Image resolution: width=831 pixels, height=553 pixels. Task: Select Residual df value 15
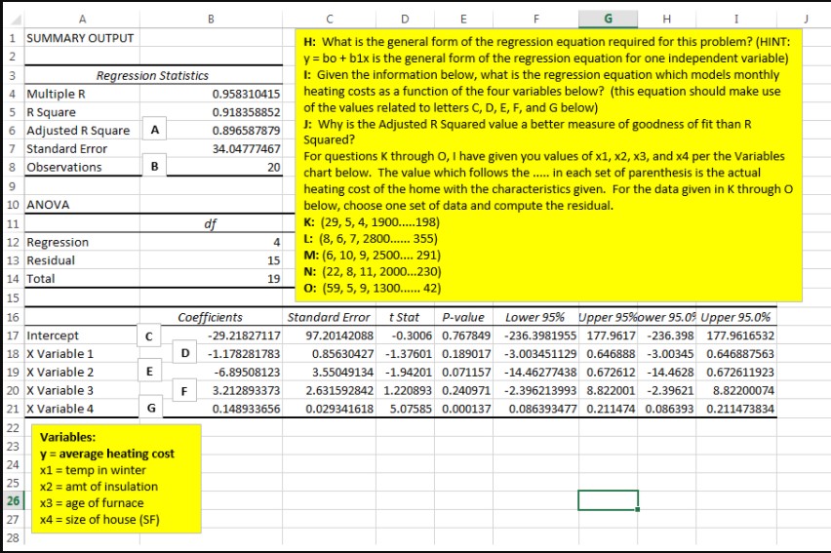pyautogui.click(x=273, y=260)
